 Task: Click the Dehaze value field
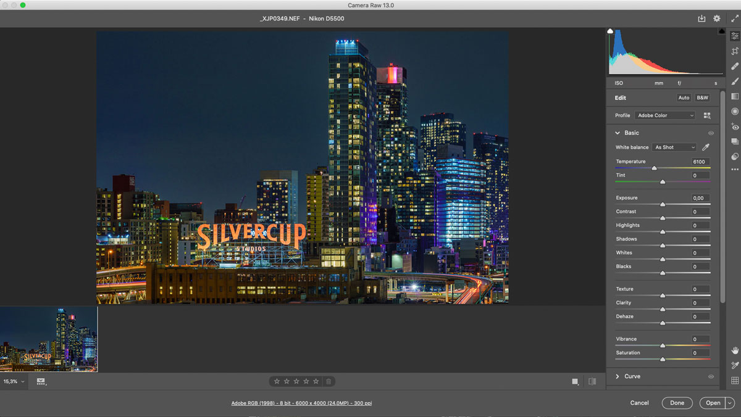[700, 316]
